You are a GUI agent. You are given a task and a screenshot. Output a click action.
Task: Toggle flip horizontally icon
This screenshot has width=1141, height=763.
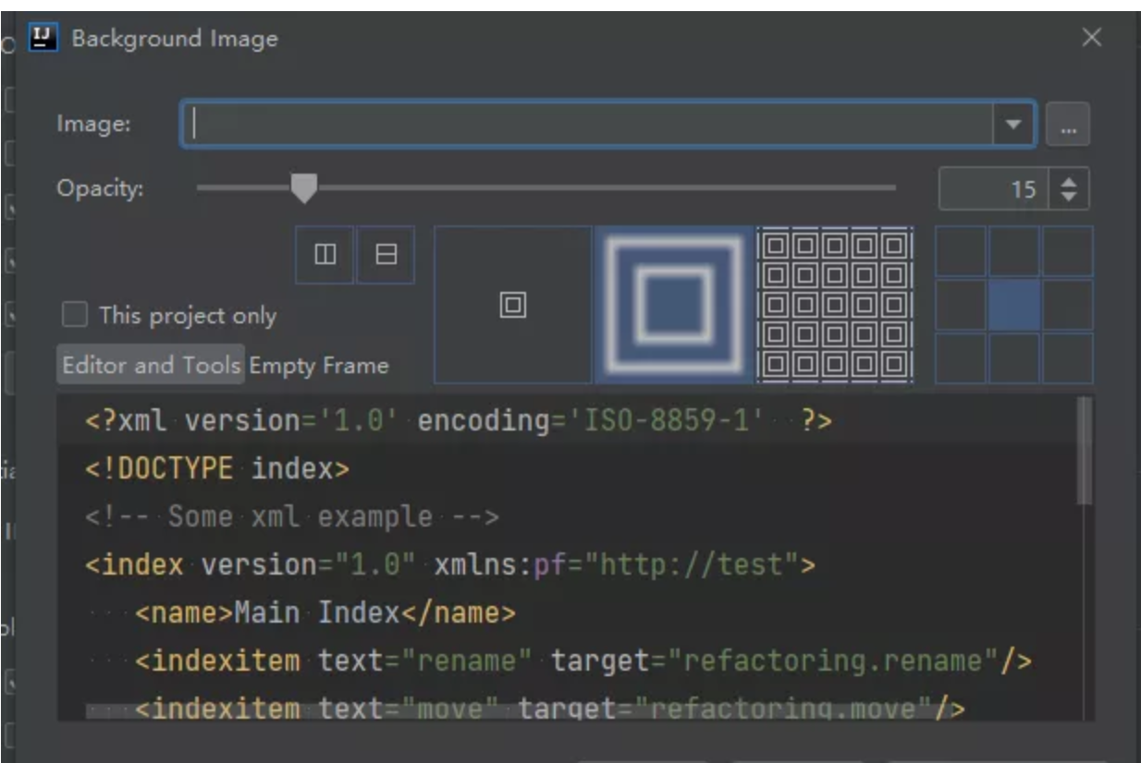[325, 254]
